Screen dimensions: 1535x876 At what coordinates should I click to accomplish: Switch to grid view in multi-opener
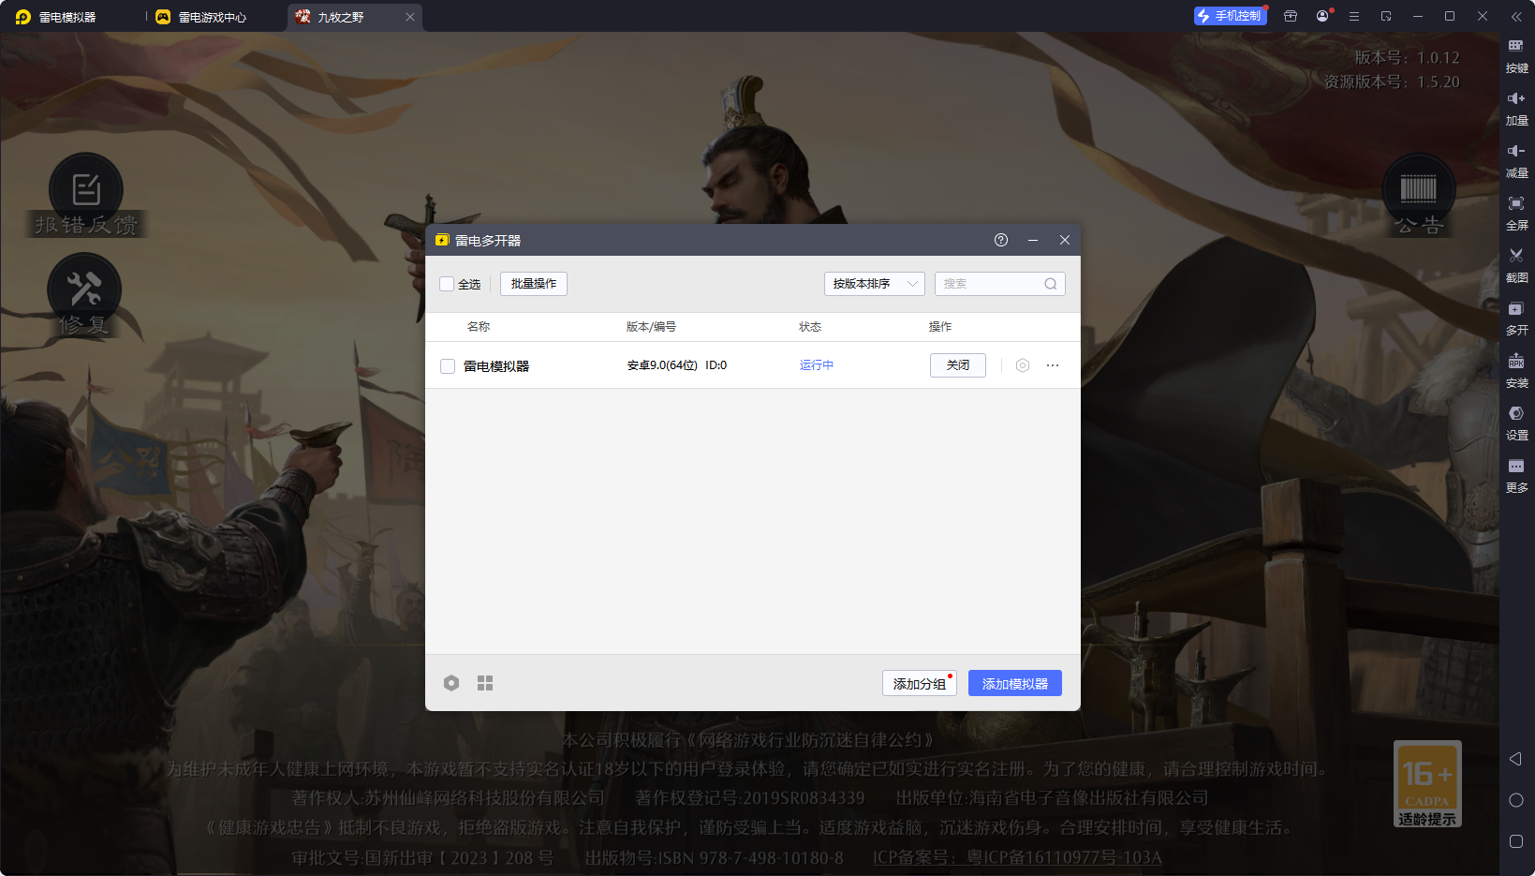coord(485,683)
